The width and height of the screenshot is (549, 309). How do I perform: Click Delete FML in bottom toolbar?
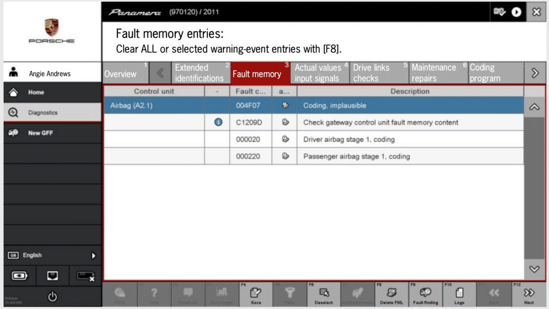391,295
